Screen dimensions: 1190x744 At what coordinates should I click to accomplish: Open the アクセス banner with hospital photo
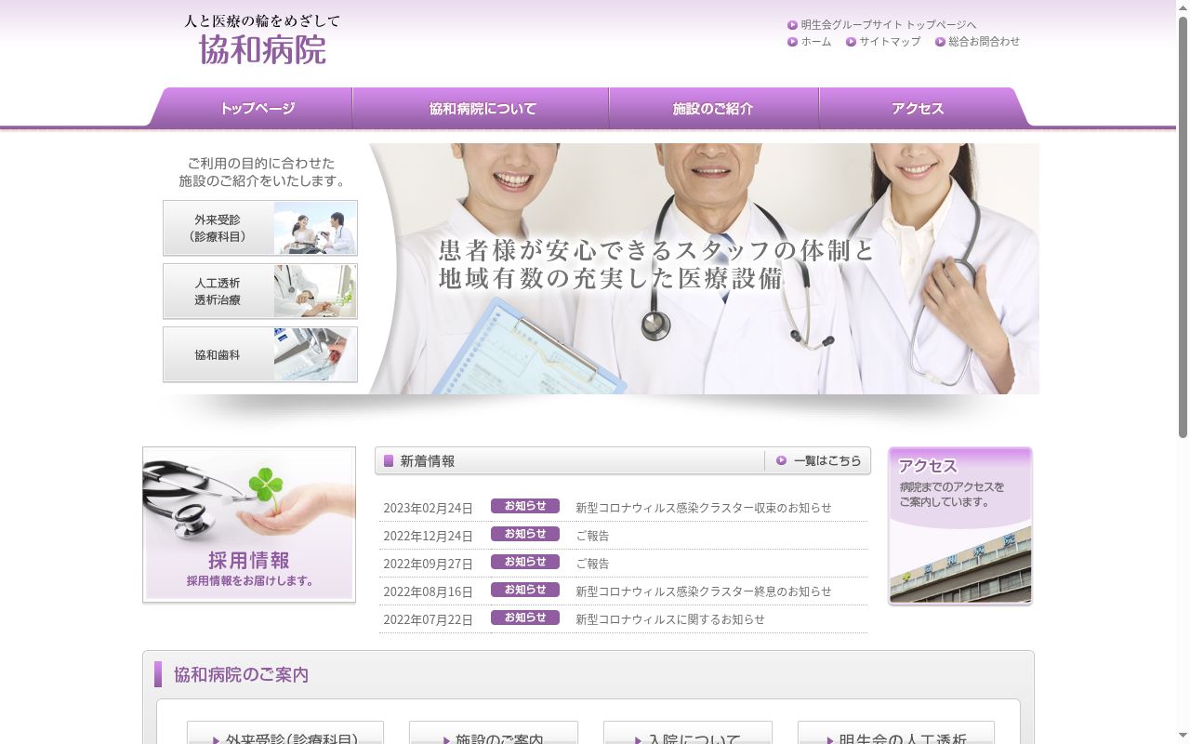tap(960, 525)
